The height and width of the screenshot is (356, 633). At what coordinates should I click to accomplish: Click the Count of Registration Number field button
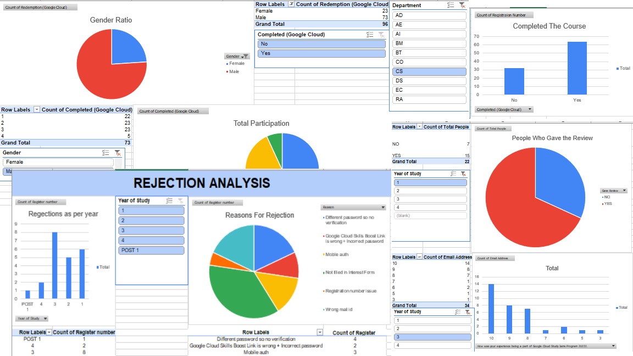click(x=501, y=15)
